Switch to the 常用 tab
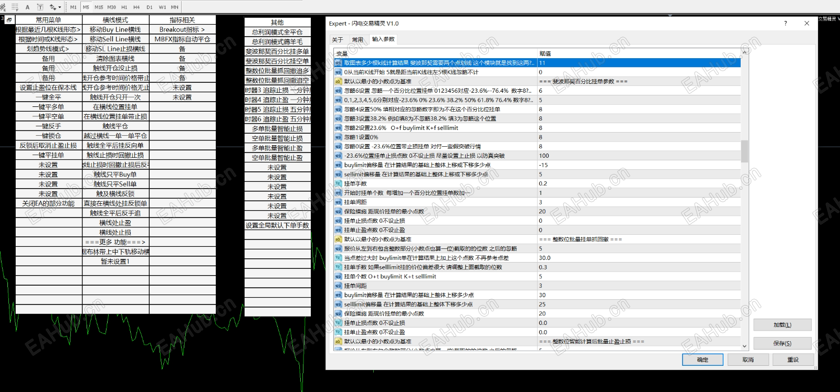 [358, 40]
